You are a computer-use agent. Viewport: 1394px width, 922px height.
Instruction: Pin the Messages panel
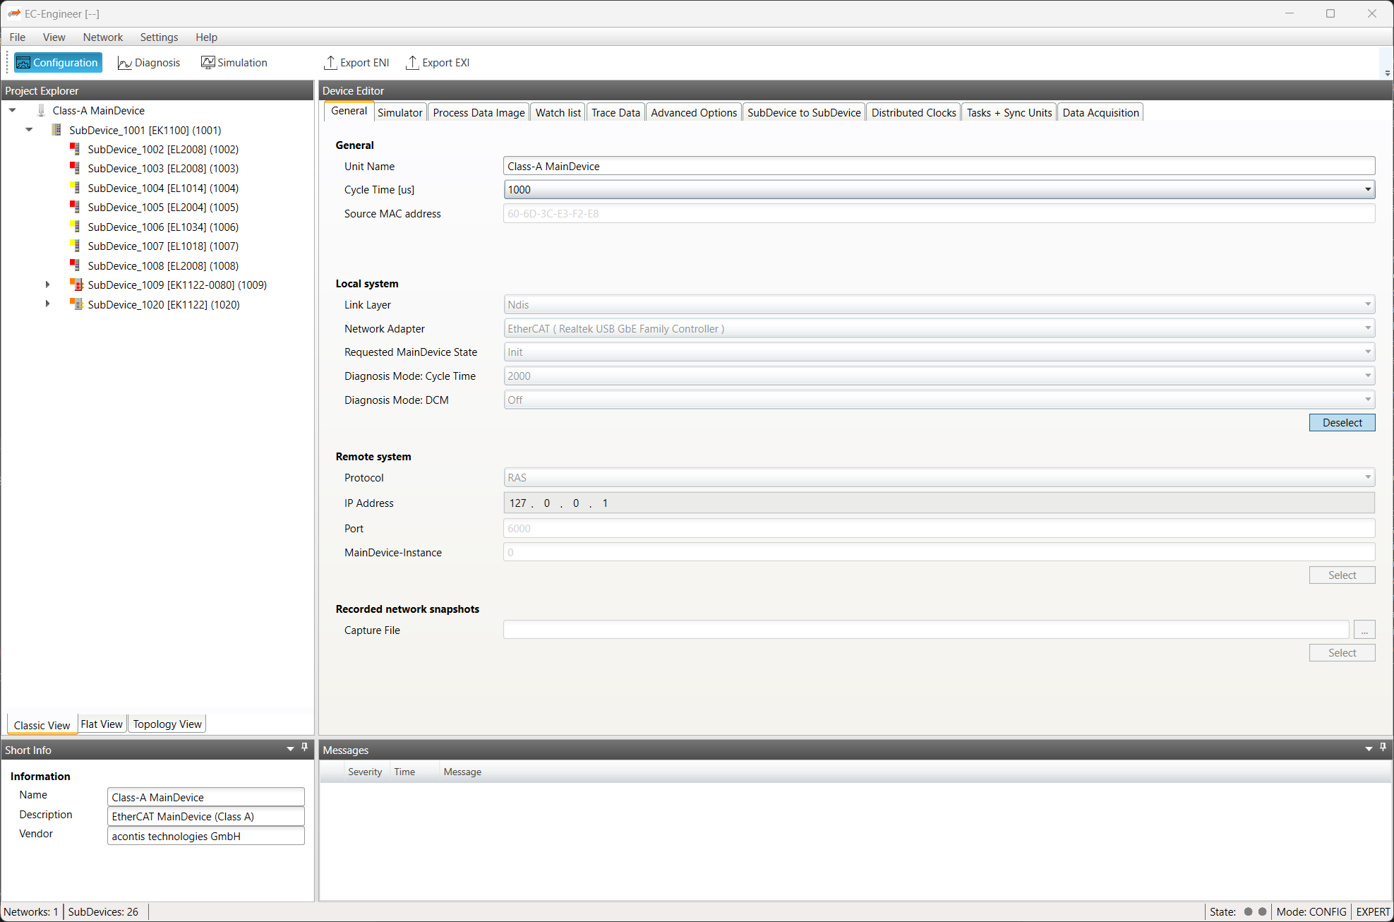(1383, 747)
